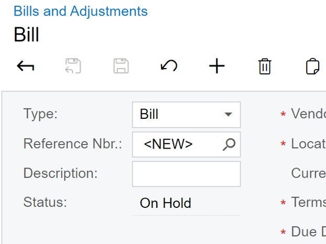Click the Save floppy disk icon
This screenshot has width=326, height=244.
(121, 66)
